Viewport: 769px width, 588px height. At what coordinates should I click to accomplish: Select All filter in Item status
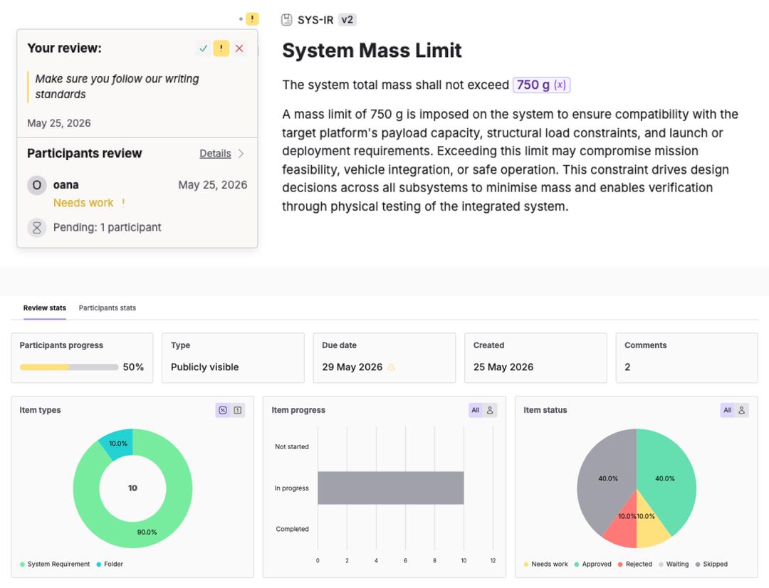pyautogui.click(x=727, y=410)
